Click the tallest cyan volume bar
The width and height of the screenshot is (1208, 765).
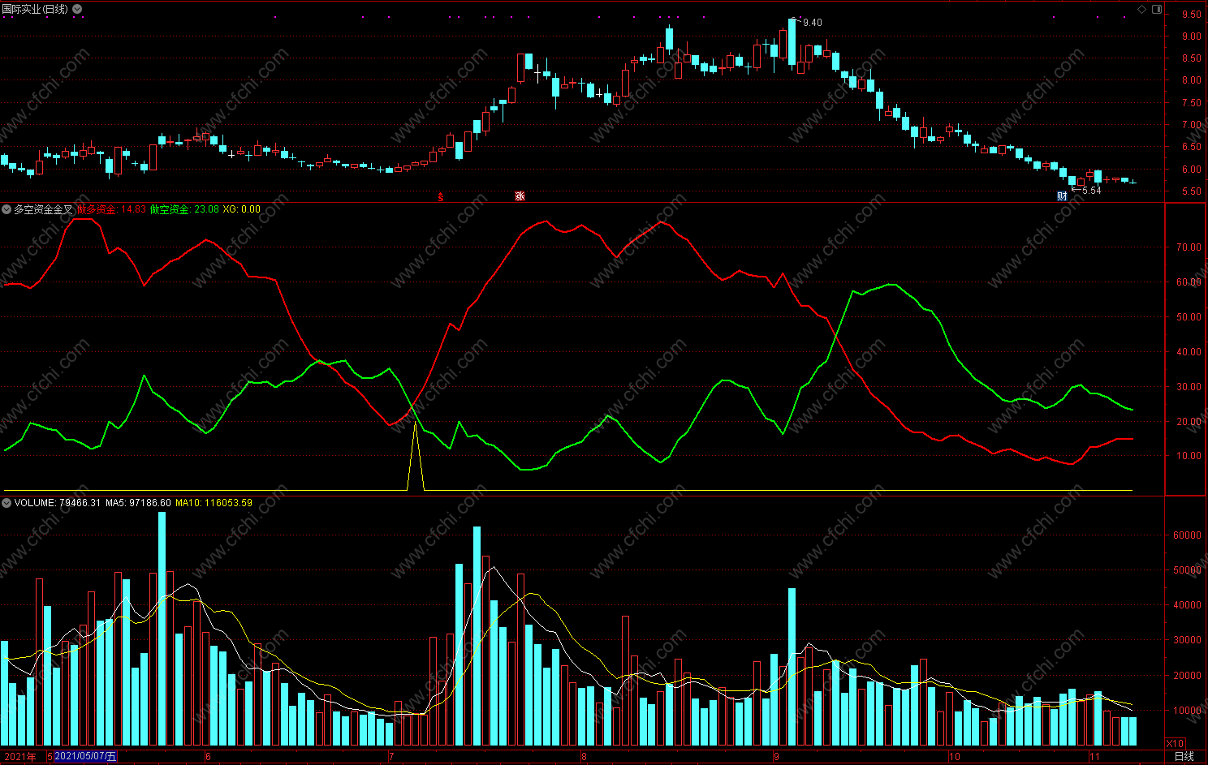162,629
